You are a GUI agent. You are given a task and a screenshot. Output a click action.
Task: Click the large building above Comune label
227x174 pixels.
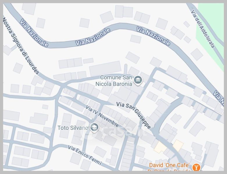pos(105,69)
